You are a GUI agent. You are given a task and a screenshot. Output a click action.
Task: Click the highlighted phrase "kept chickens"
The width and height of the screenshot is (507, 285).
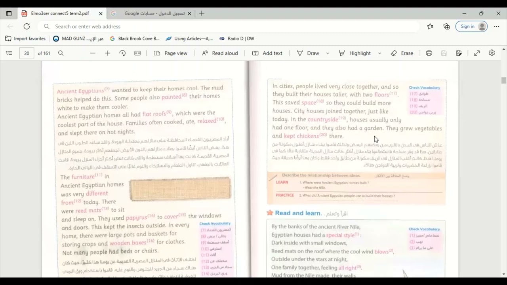(x=301, y=136)
